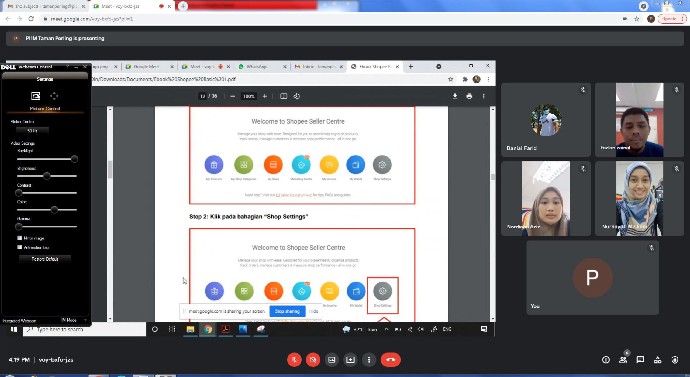Click the Brightness slider handle
Screen dimensions: 690x377
tap(47, 176)
